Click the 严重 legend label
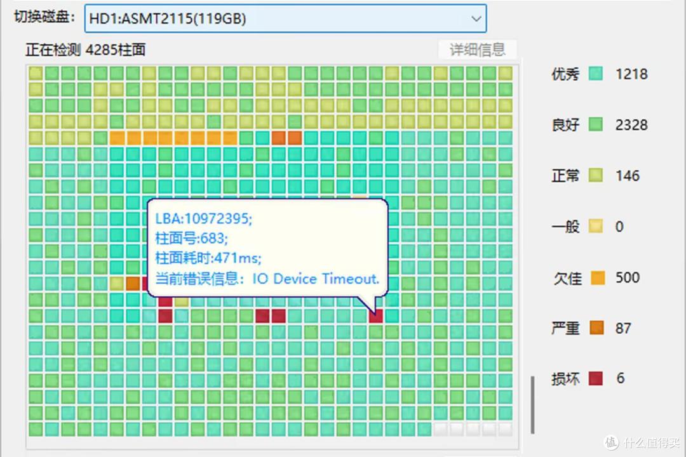686x457 pixels. click(x=565, y=328)
